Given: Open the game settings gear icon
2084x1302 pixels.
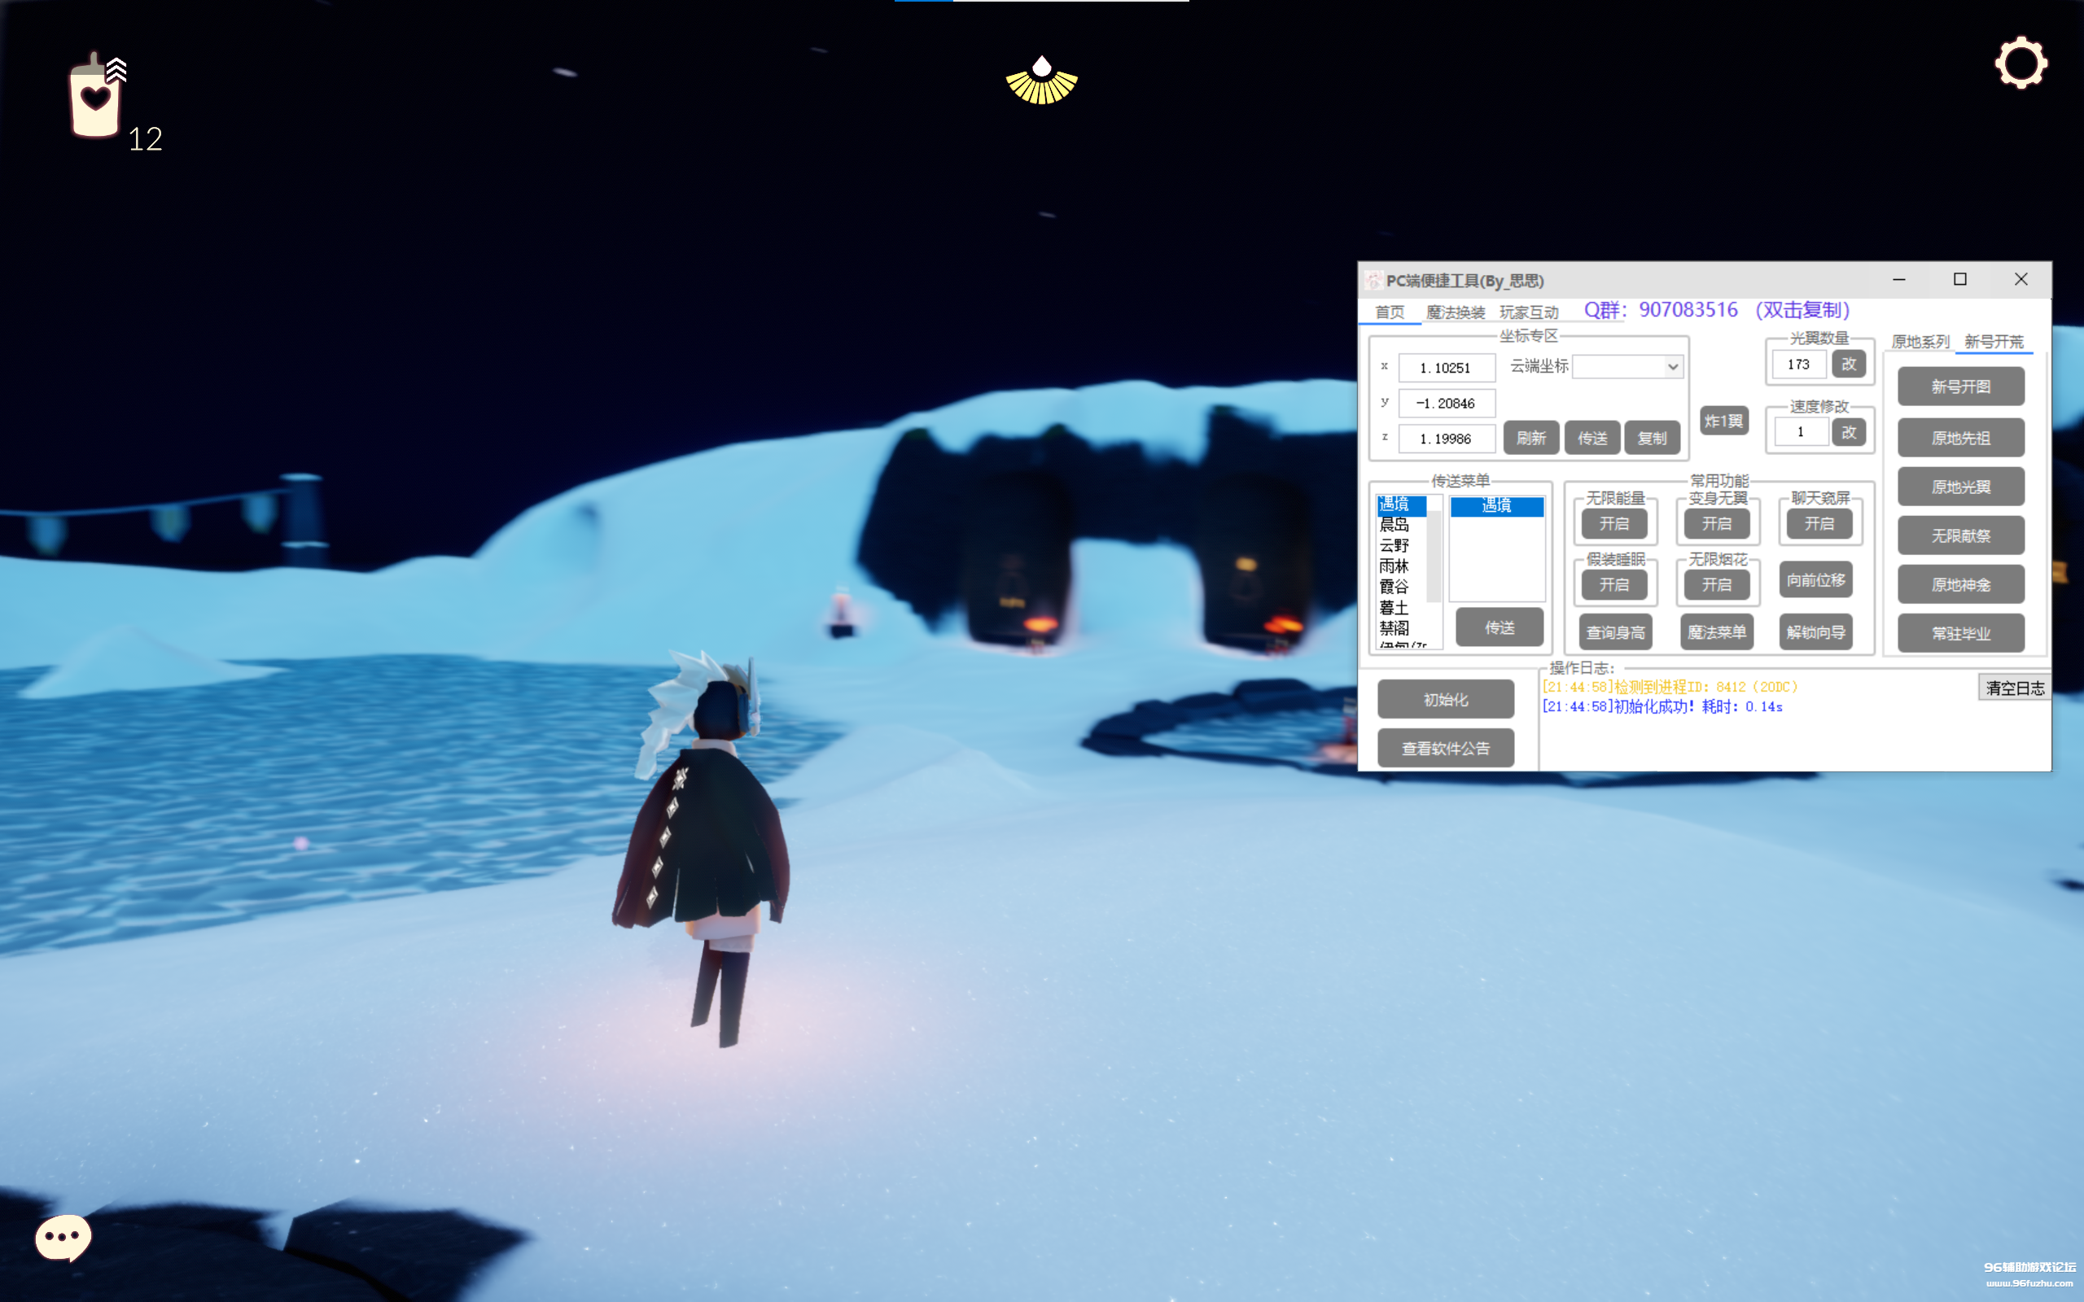Looking at the screenshot, I should click(x=2021, y=63).
